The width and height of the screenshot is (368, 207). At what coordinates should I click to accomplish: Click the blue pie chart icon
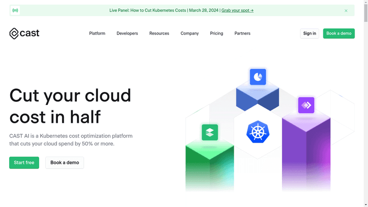pos(258,77)
